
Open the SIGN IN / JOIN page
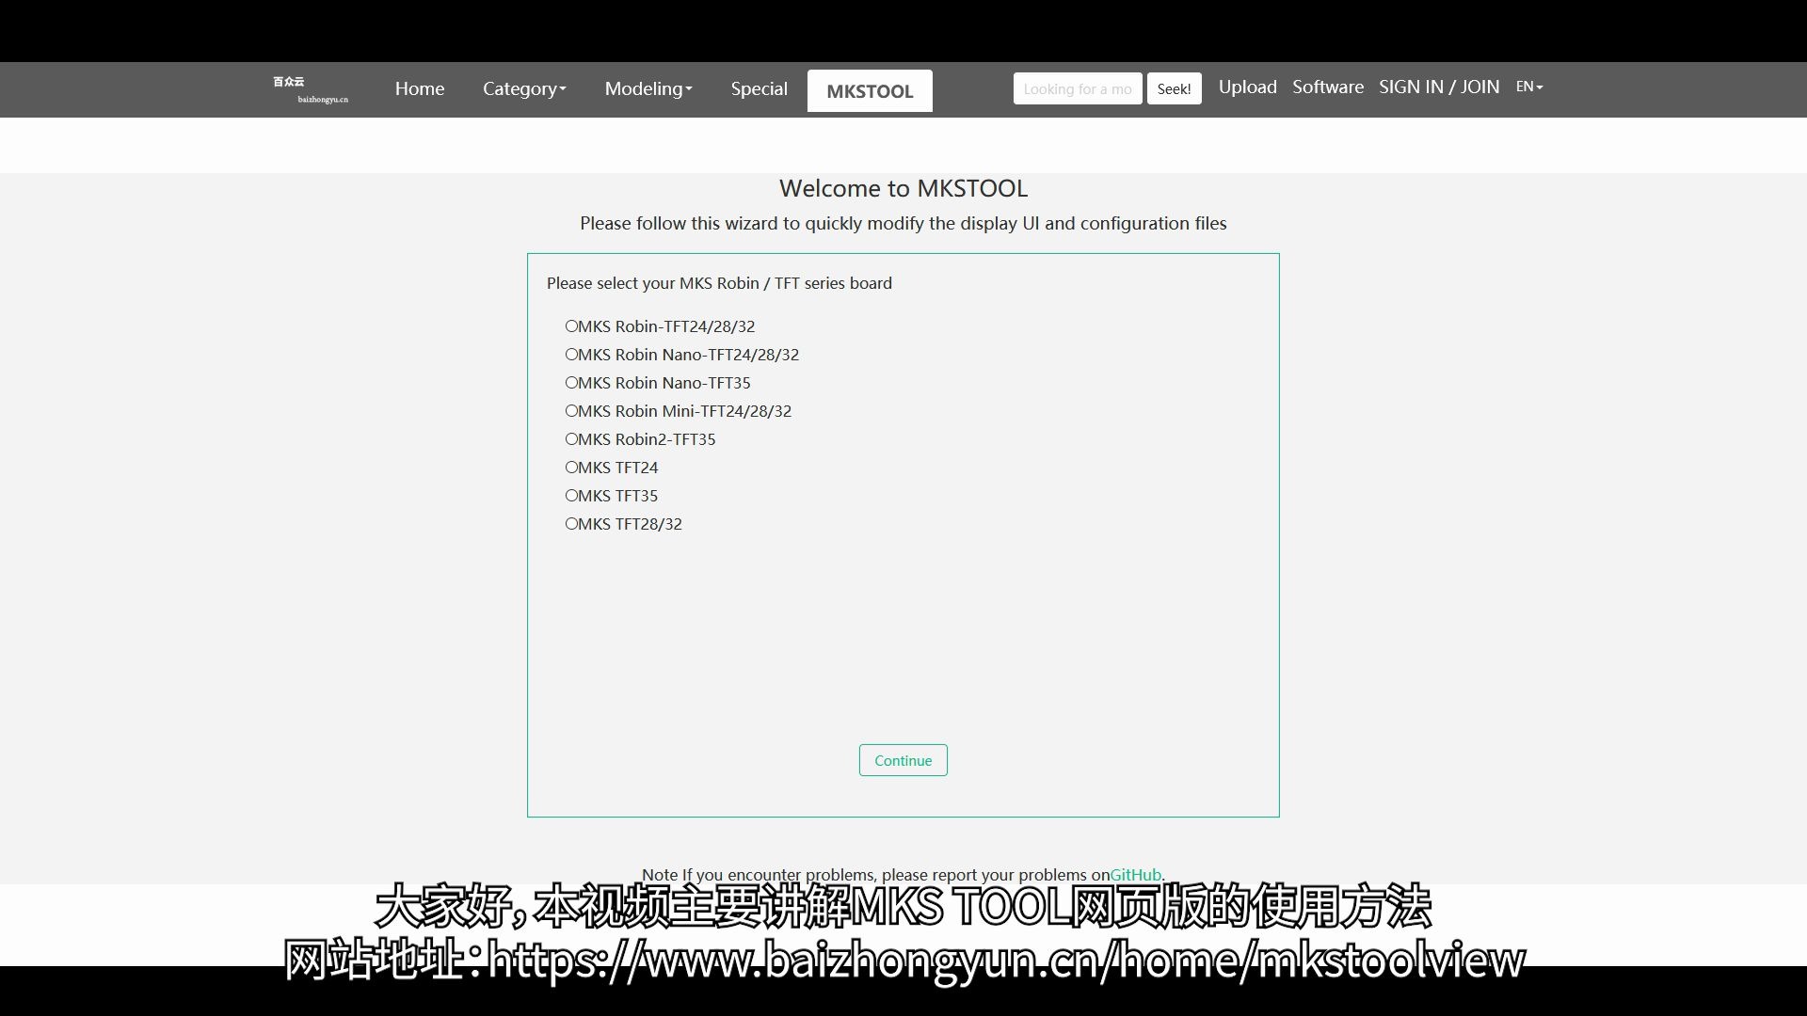tap(1439, 87)
